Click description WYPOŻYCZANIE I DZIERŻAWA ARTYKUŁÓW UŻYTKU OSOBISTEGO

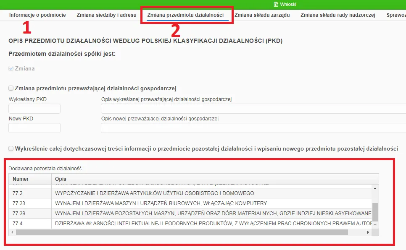(155, 193)
